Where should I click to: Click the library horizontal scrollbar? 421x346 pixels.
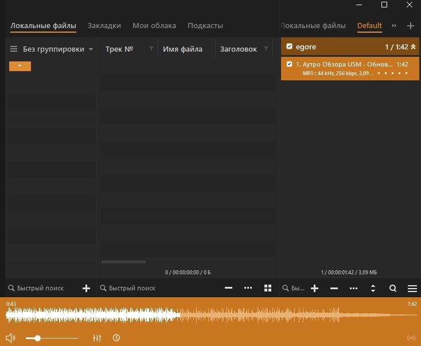(123, 262)
